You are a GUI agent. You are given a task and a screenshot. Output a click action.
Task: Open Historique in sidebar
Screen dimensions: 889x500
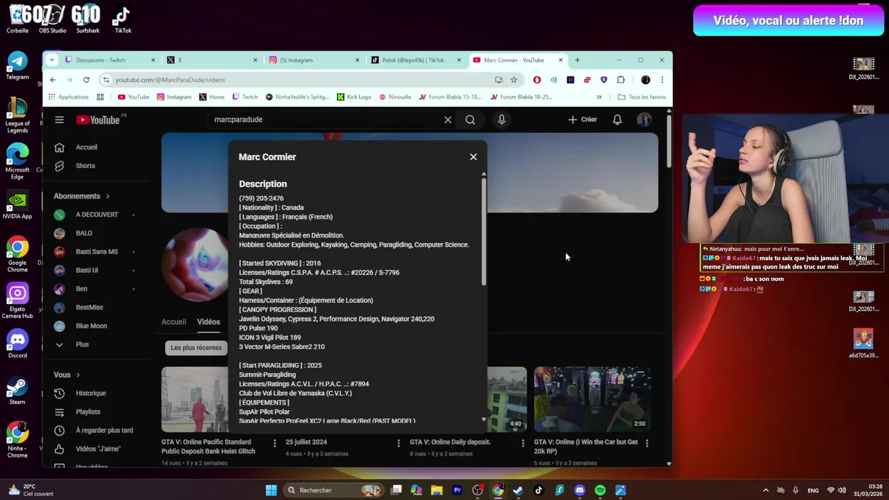tap(90, 393)
